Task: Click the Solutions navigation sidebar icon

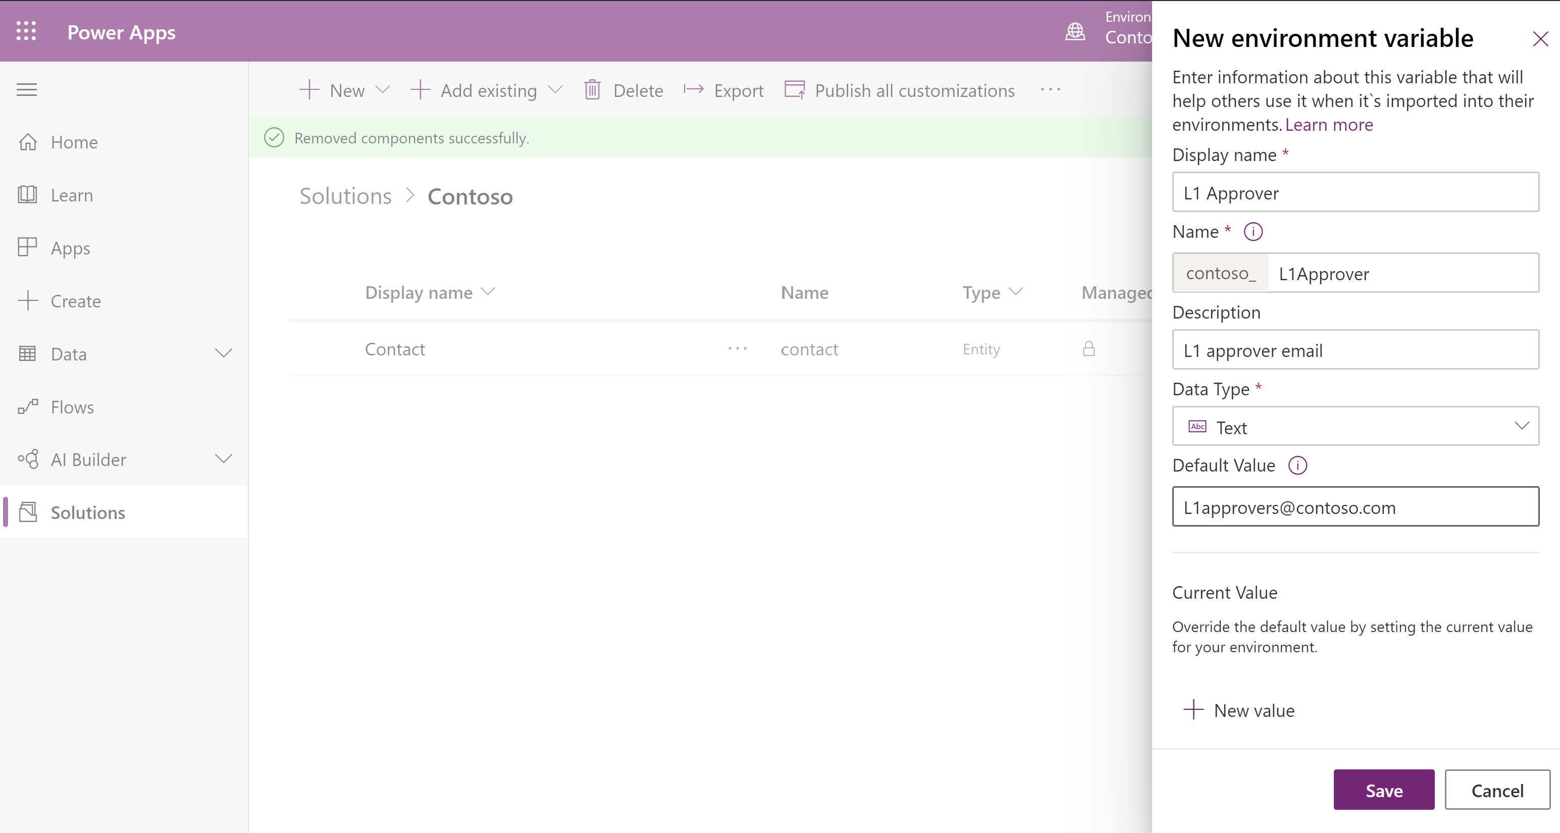Action: (27, 512)
